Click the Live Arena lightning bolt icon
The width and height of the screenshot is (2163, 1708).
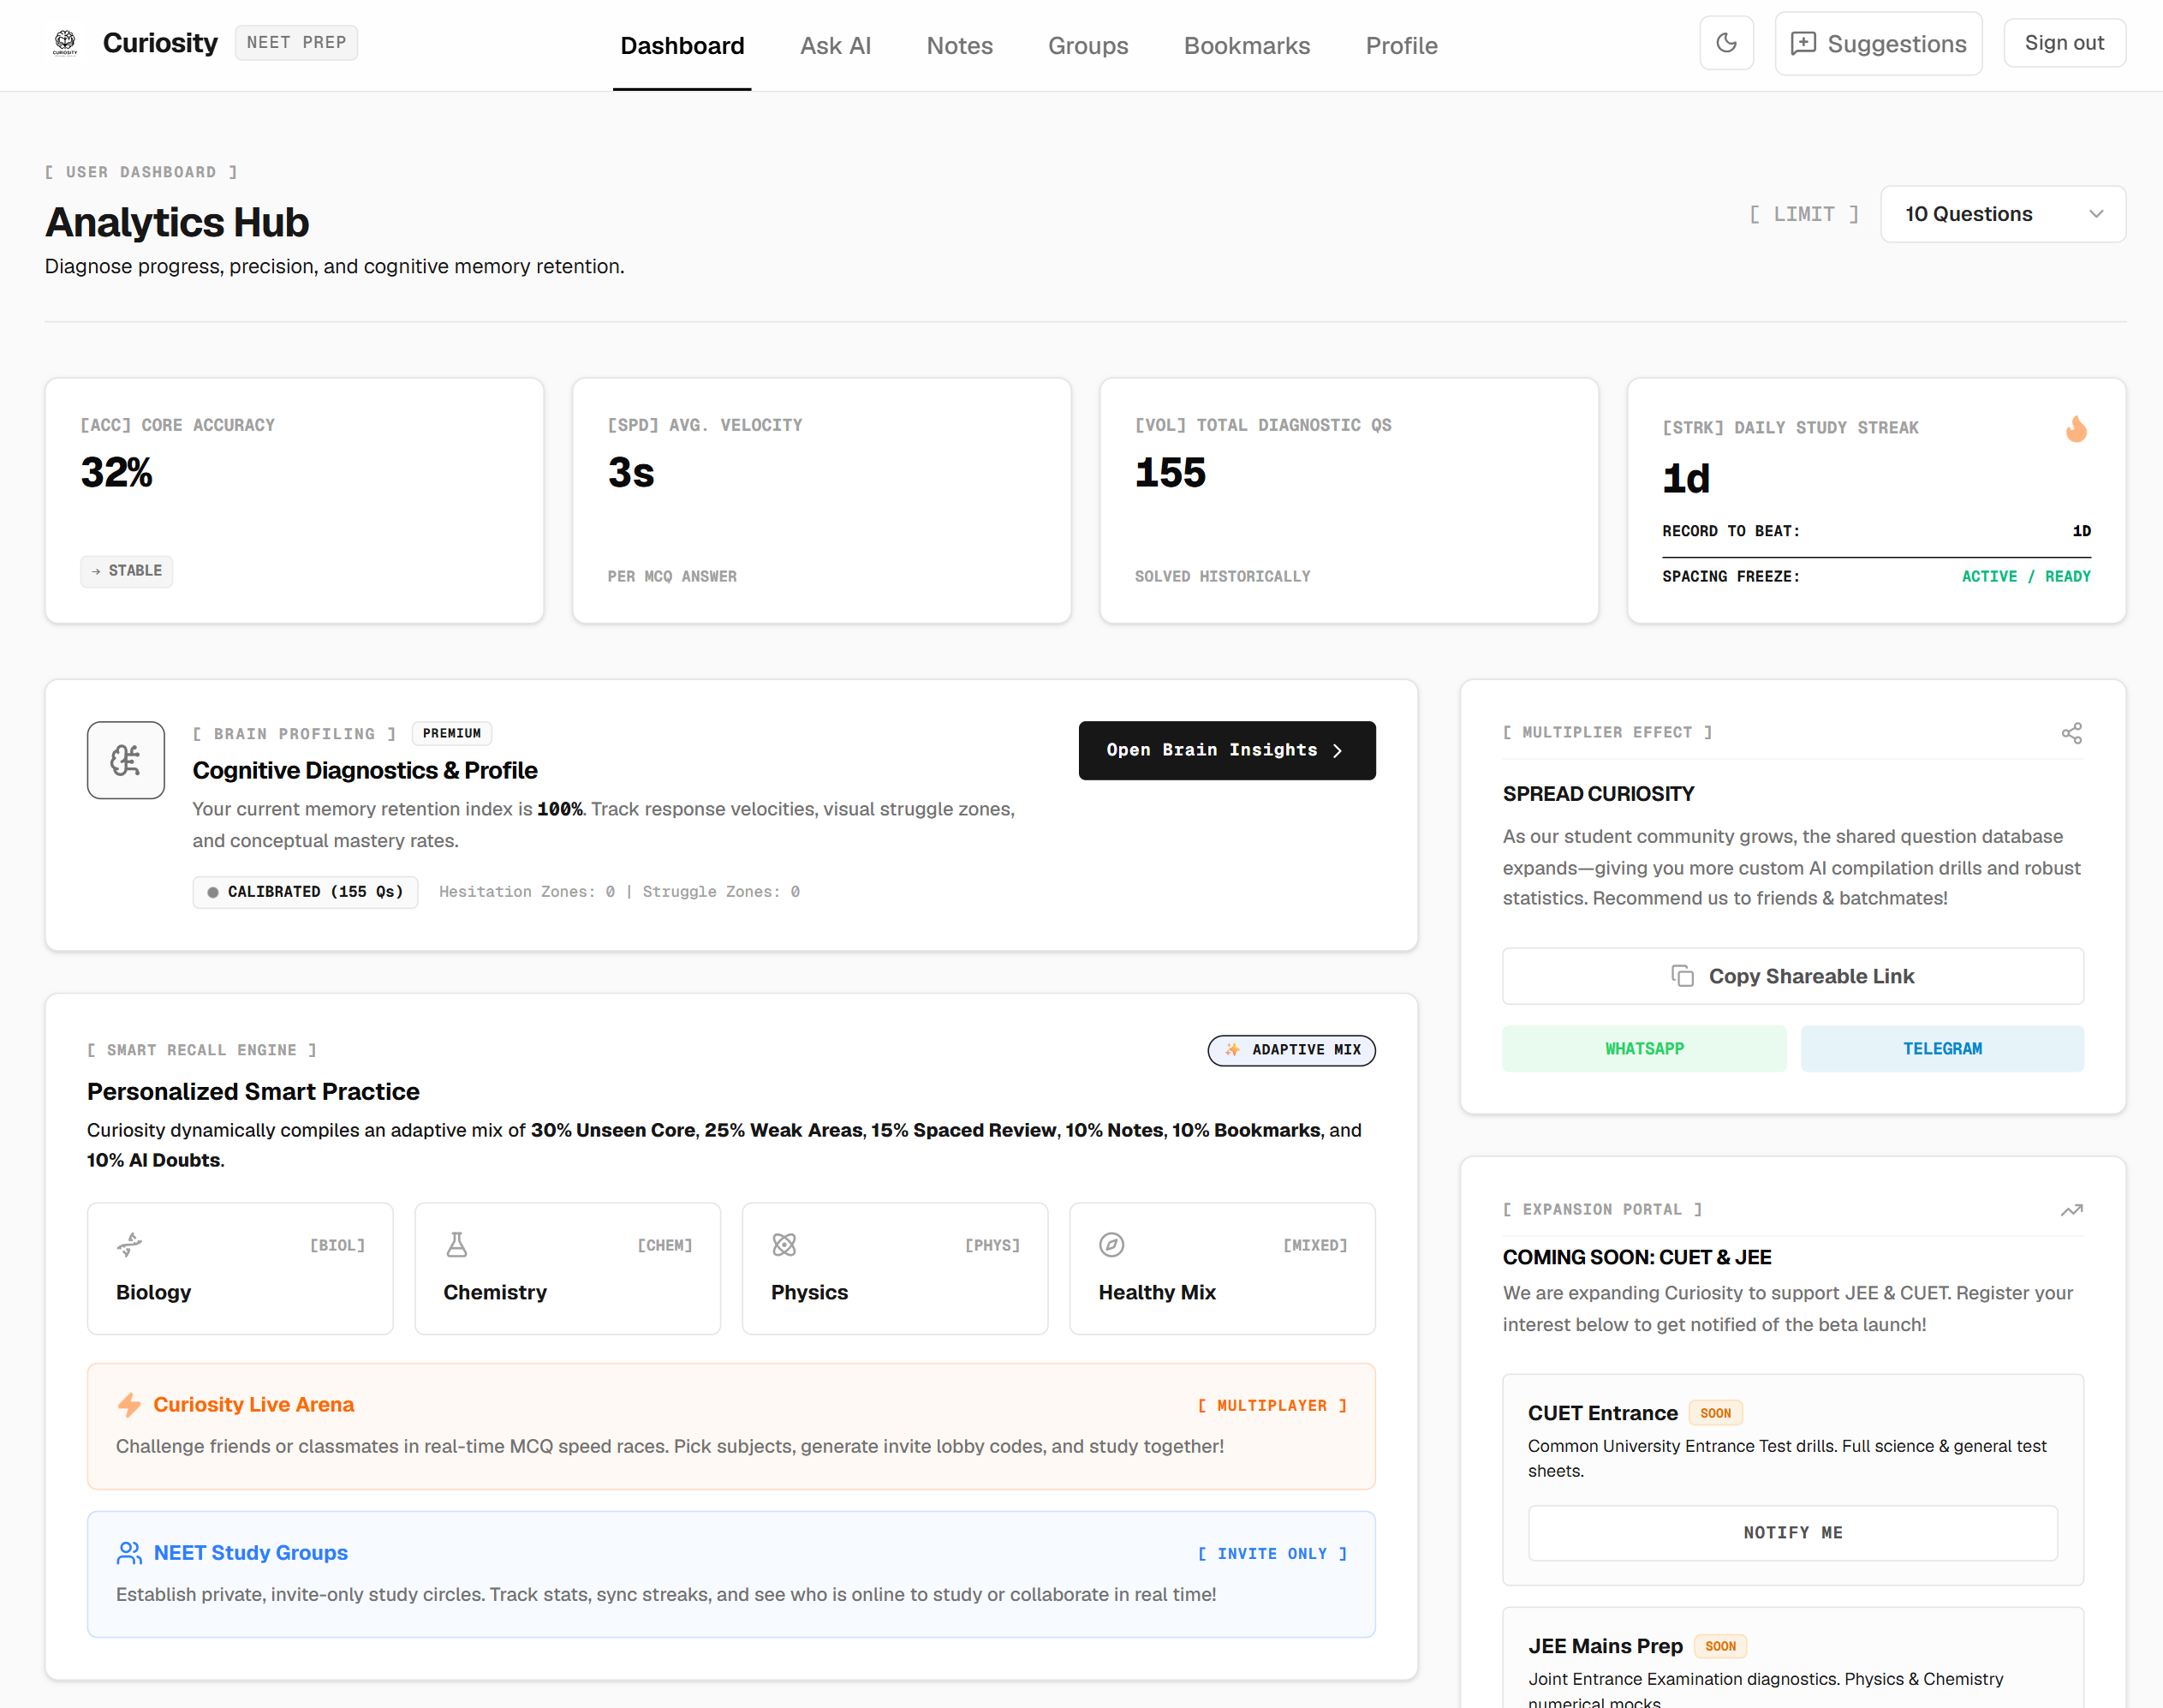coord(129,1405)
